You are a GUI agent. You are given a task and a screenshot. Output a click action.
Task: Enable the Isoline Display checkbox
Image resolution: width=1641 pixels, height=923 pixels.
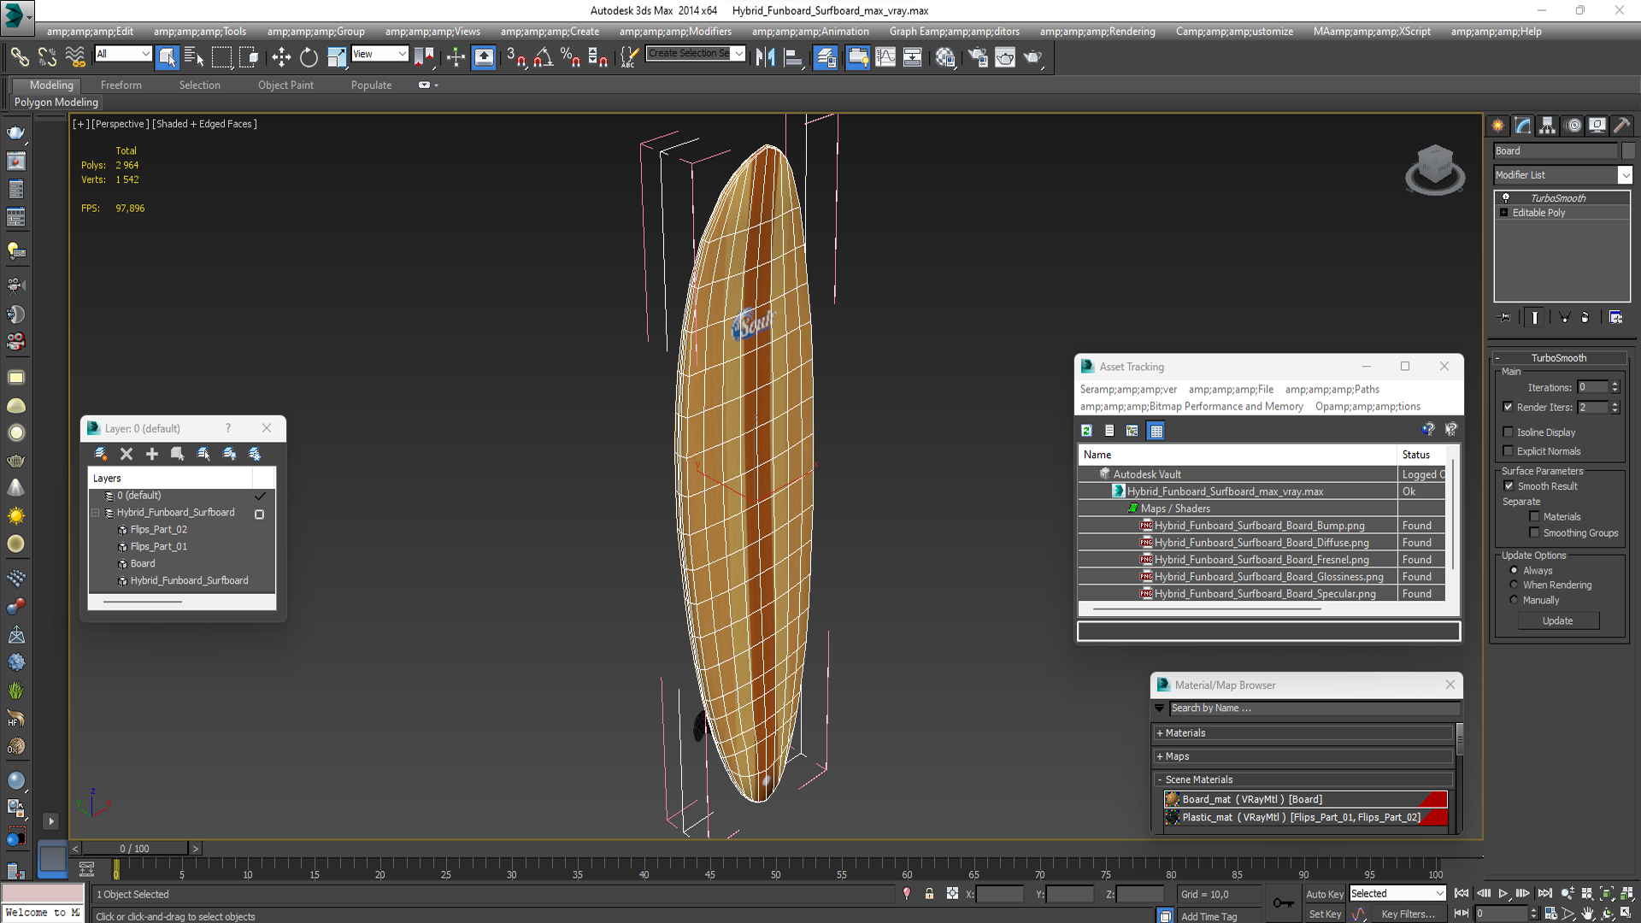(1509, 432)
